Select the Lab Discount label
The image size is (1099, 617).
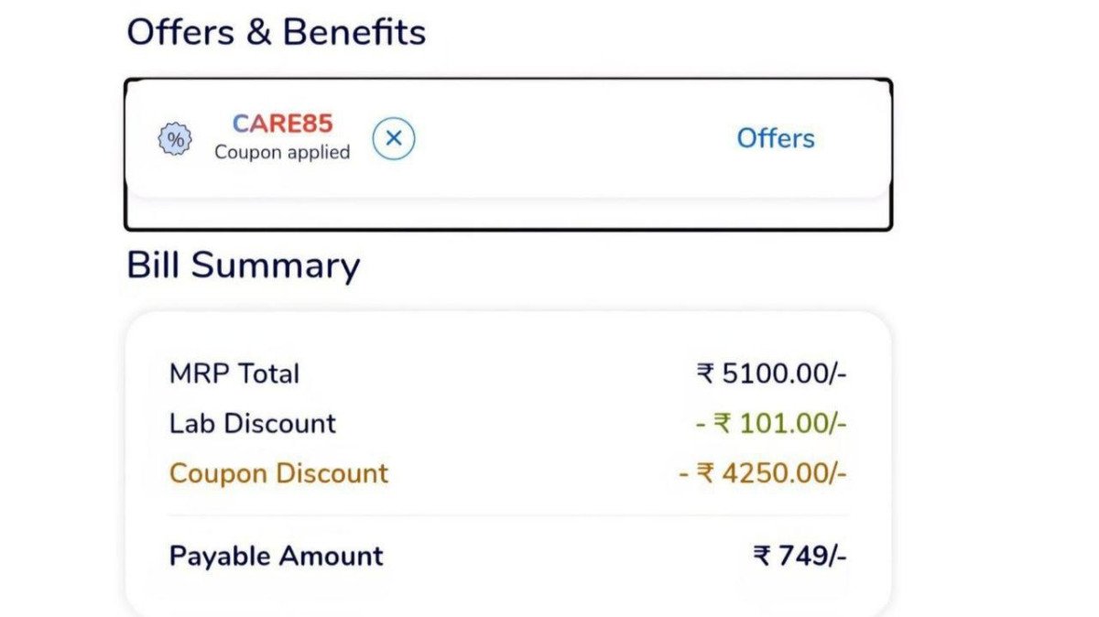[253, 424]
